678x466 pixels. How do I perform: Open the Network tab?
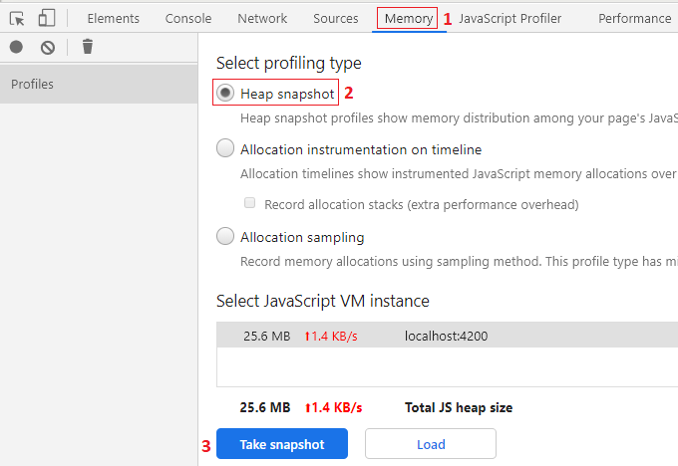click(x=262, y=19)
